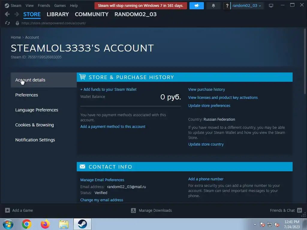Image resolution: width=307 pixels, height=230 pixels.
Task: Click Update store preferences
Action: 209,106
